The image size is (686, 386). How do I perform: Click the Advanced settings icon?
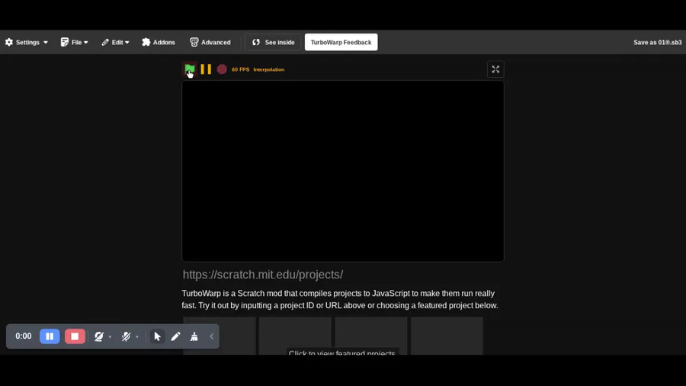[194, 42]
